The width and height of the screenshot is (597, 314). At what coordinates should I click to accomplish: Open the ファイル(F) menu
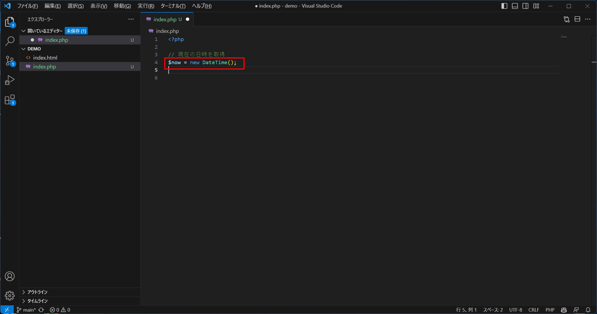(28, 6)
